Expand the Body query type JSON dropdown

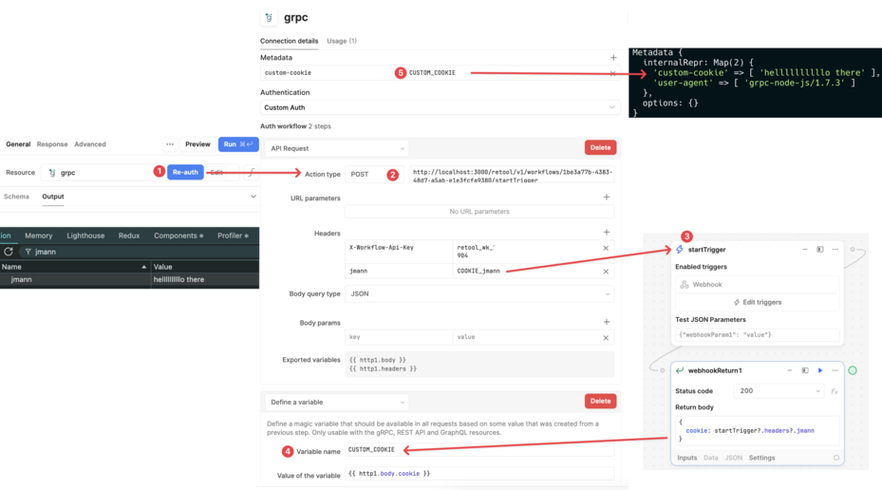[x=479, y=294]
